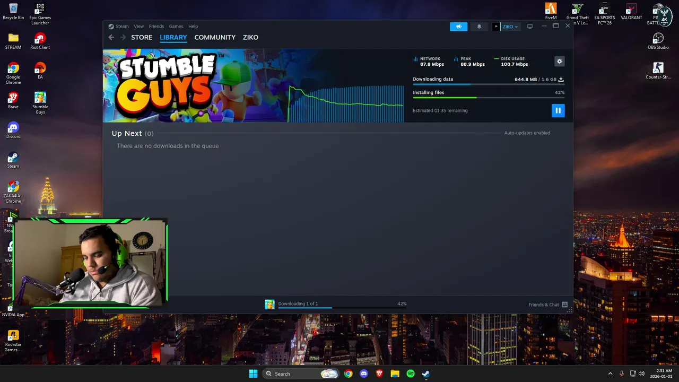Select the FiveM desktop icon
679x382 pixels.
coord(551,12)
